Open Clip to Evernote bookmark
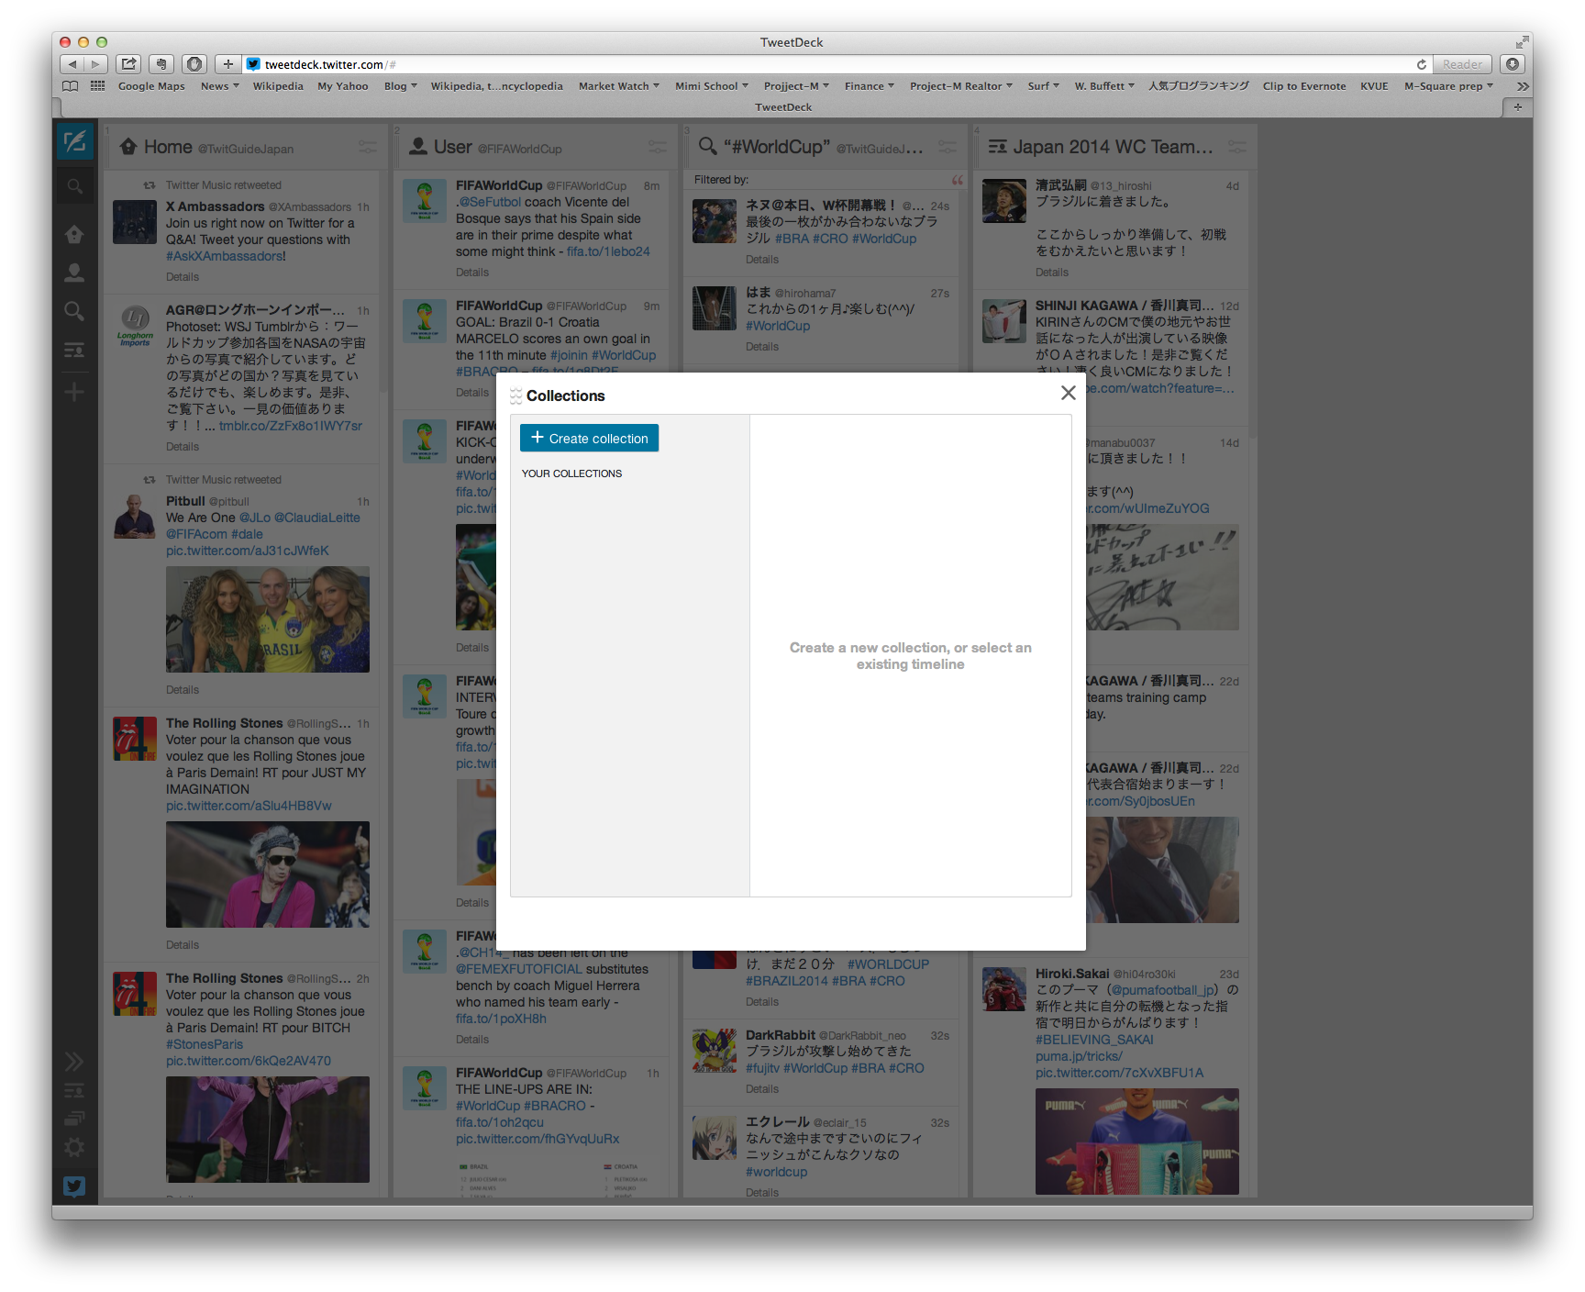Image resolution: width=1585 pixels, height=1292 pixels. [x=1303, y=86]
